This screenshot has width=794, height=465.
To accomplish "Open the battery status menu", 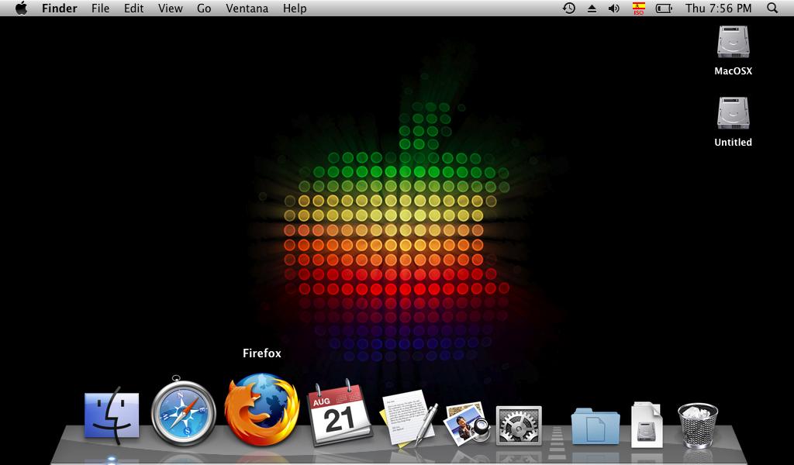I will (664, 8).
